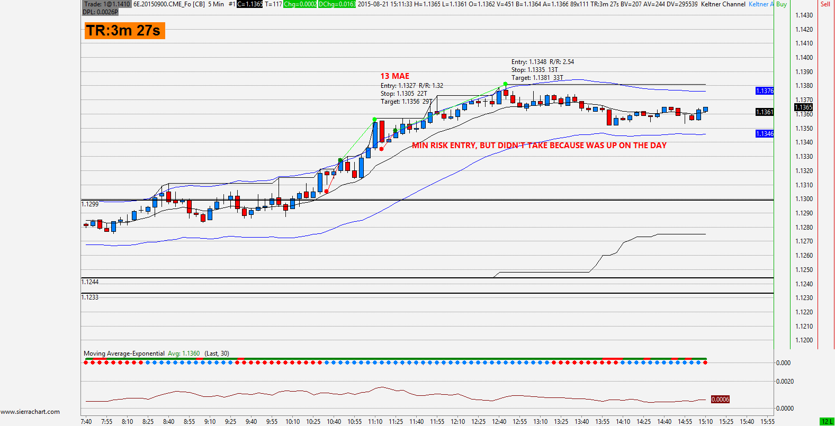Click Stop: 1.1335 13T text
This screenshot has height=426, width=835.
point(534,70)
